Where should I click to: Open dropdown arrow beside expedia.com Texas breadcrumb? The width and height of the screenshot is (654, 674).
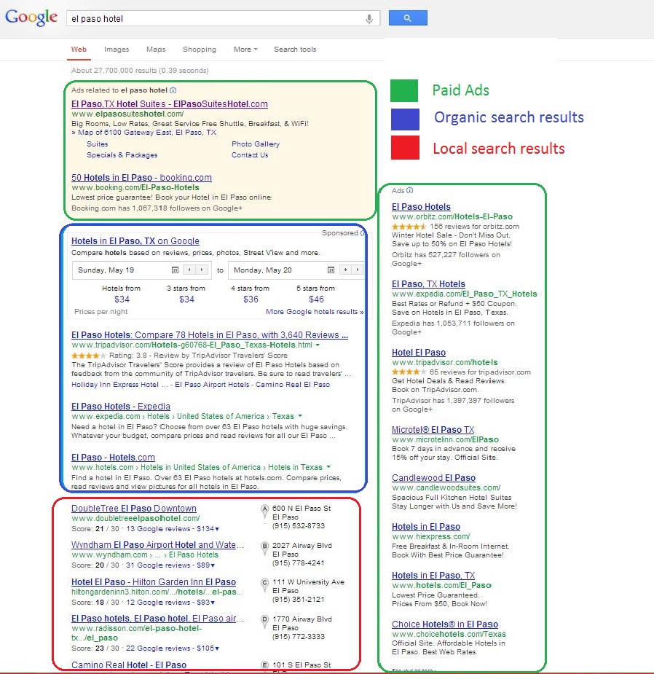[x=300, y=416]
